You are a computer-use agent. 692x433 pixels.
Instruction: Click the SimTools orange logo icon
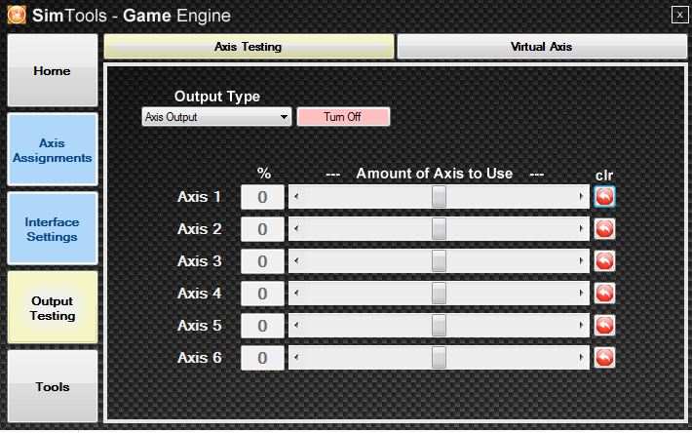17,15
